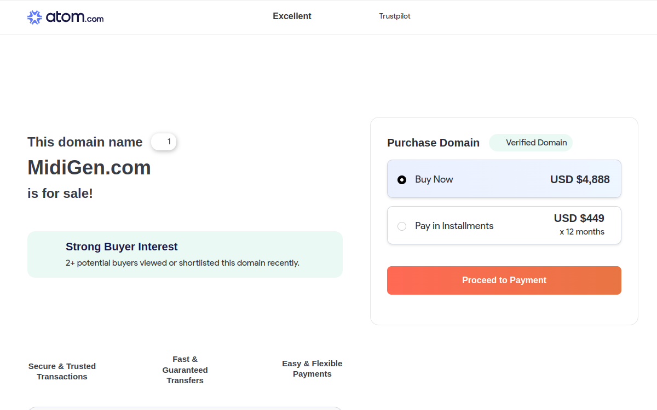Click the USD $4,888 price

tap(580, 179)
